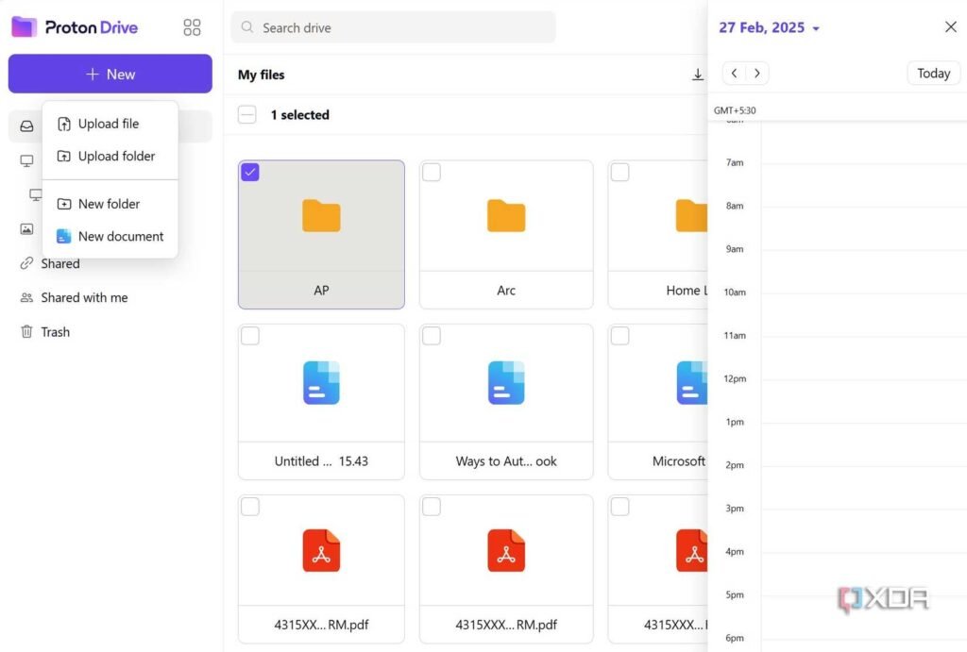Click the Today button
The image size is (967, 652).
coord(933,74)
